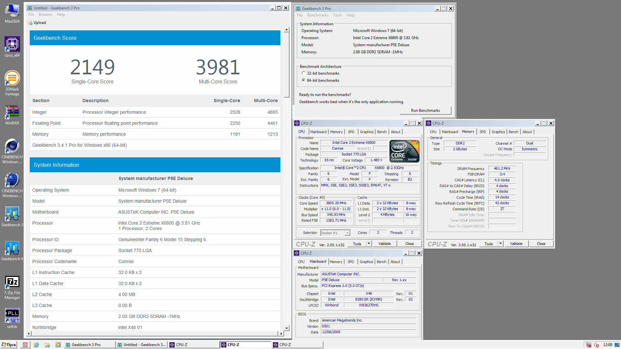Click the network disconnected tray icon
The image size is (621, 349).
(x=589, y=345)
